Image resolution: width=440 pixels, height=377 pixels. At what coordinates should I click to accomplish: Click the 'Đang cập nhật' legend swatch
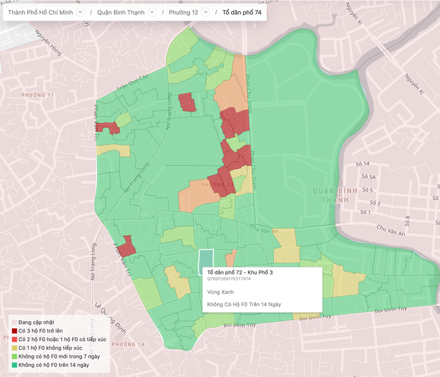pyautogui.click(x=14, y=322)
